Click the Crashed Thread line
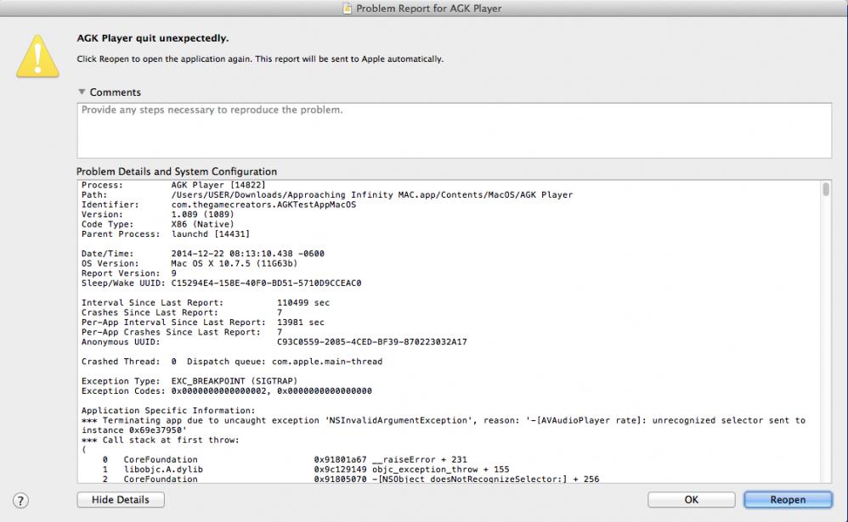Screen dimensions: 848x522 [x=231, y=362]
